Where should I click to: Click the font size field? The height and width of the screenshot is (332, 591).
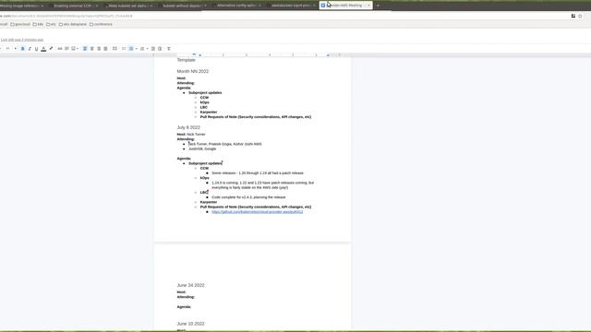pyautogui.click(x=7, y=49)
